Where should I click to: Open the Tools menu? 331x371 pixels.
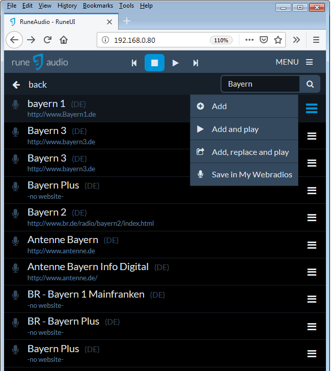pos(126,6)
